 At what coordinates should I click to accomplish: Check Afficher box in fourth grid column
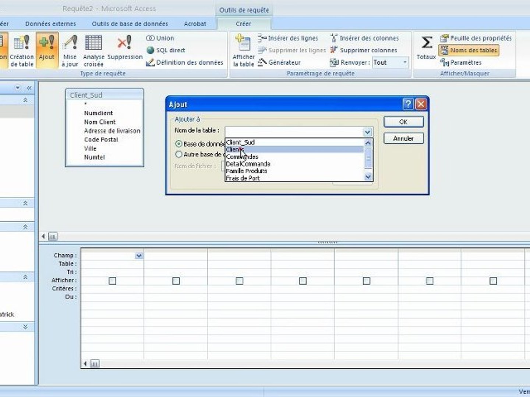[x=303, y=281]
